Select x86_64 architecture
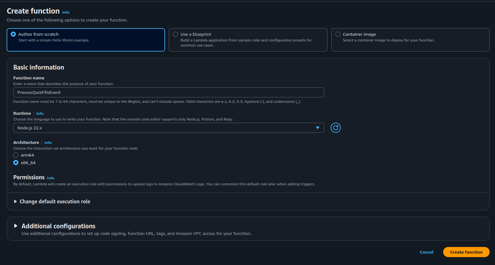The width and height of the screenshot is (495, 265). 16,163
